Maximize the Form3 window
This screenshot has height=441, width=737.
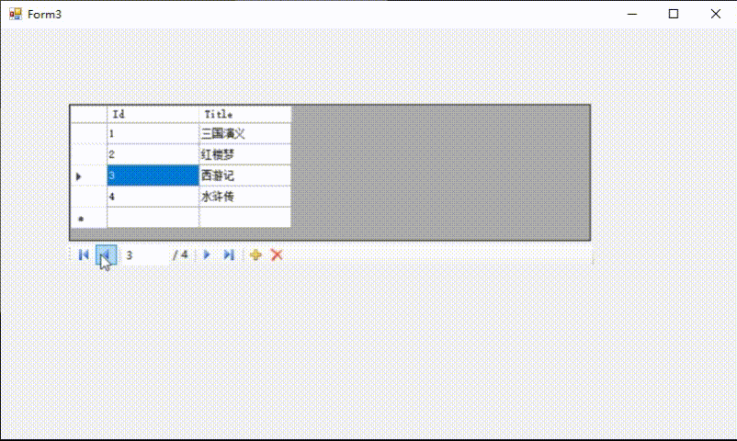pos(674,14)
